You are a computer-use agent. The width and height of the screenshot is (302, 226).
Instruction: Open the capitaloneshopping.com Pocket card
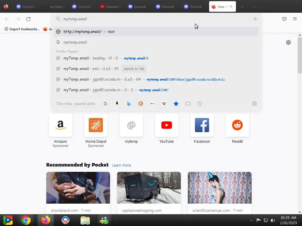[149, 193]
